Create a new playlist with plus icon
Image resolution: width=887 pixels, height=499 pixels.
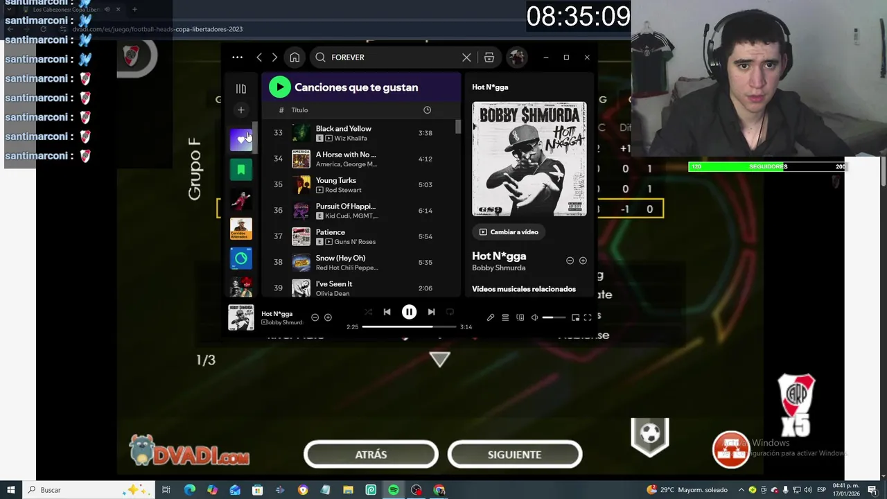tap(241, 110)
